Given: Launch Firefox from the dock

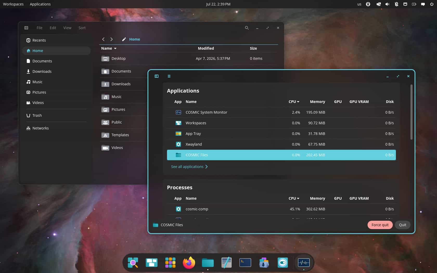Looking at the screenshot, I should coord(189,263).
